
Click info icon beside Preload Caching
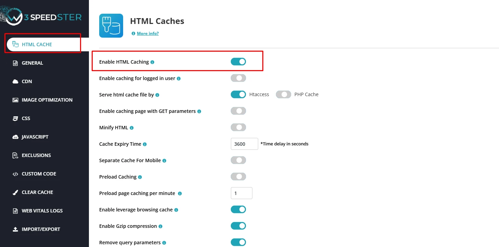point(140,177)
